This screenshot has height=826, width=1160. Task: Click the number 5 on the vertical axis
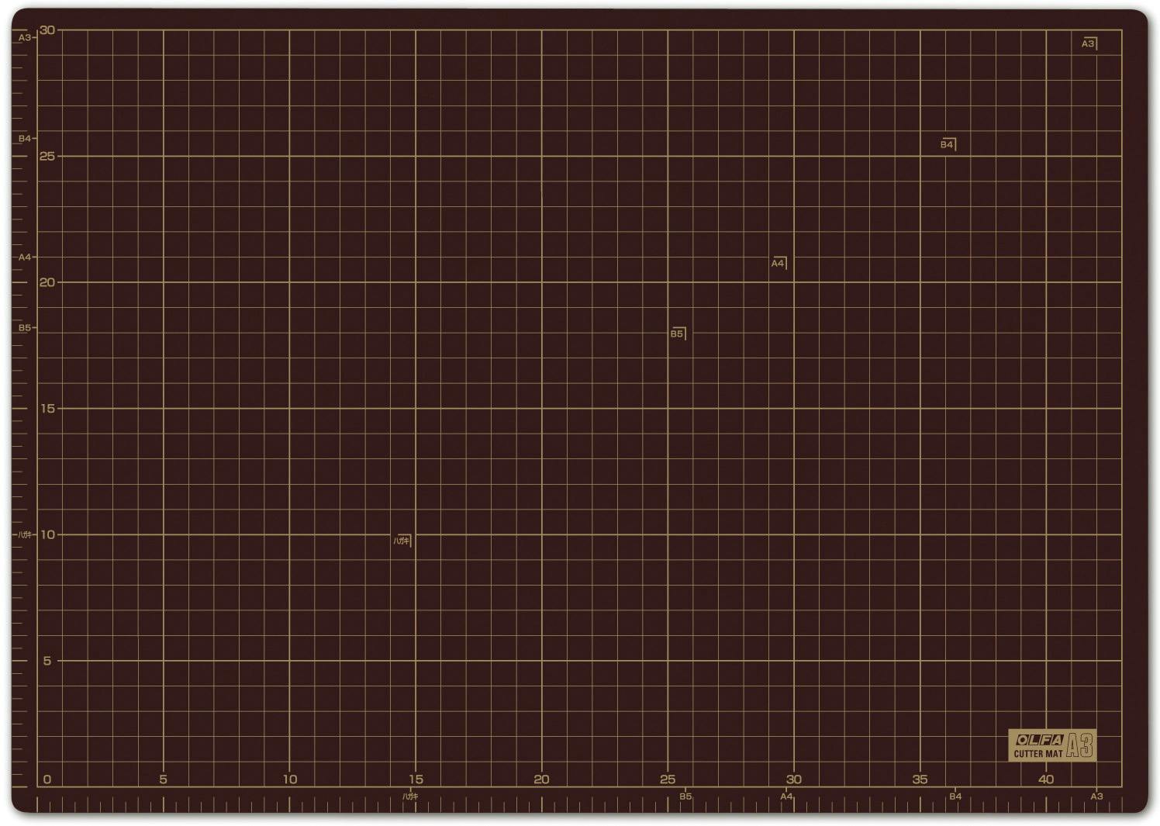(47, 661)
